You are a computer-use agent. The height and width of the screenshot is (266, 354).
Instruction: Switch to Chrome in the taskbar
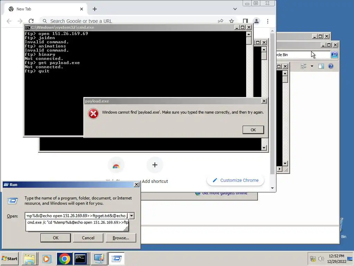click(64, 259)
